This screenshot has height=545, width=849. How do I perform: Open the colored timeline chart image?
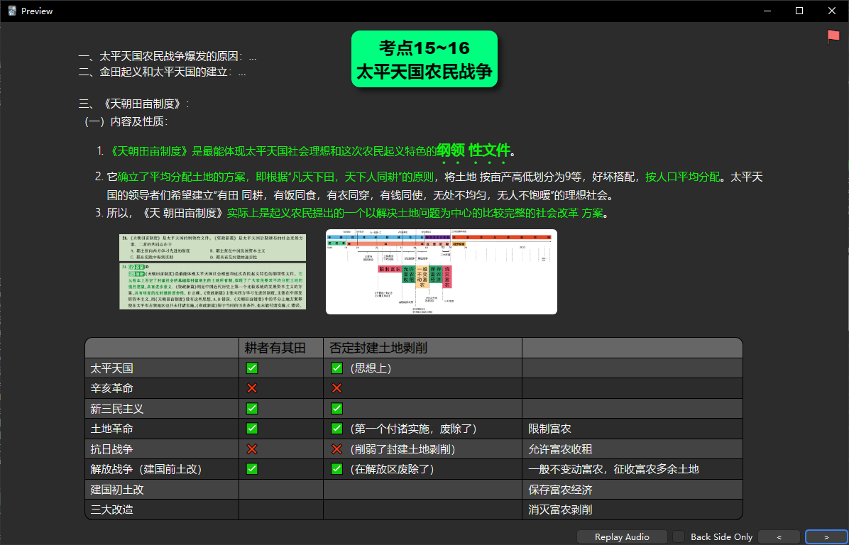[x=441, y=271]
